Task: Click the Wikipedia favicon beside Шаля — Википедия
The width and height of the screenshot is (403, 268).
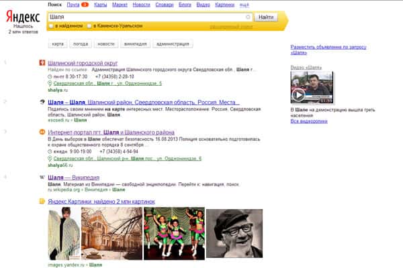Action: (42, 178)
